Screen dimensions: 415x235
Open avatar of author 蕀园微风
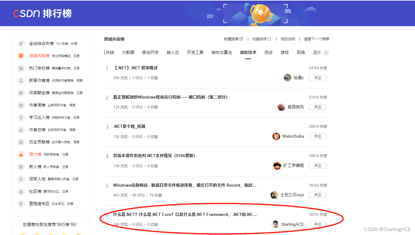click(x=281, y=107)
